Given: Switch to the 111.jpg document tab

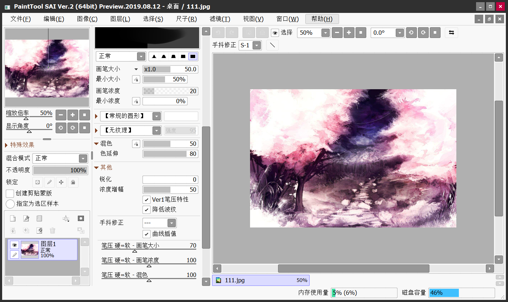Looking at the screenshot, I should point(261,280).
